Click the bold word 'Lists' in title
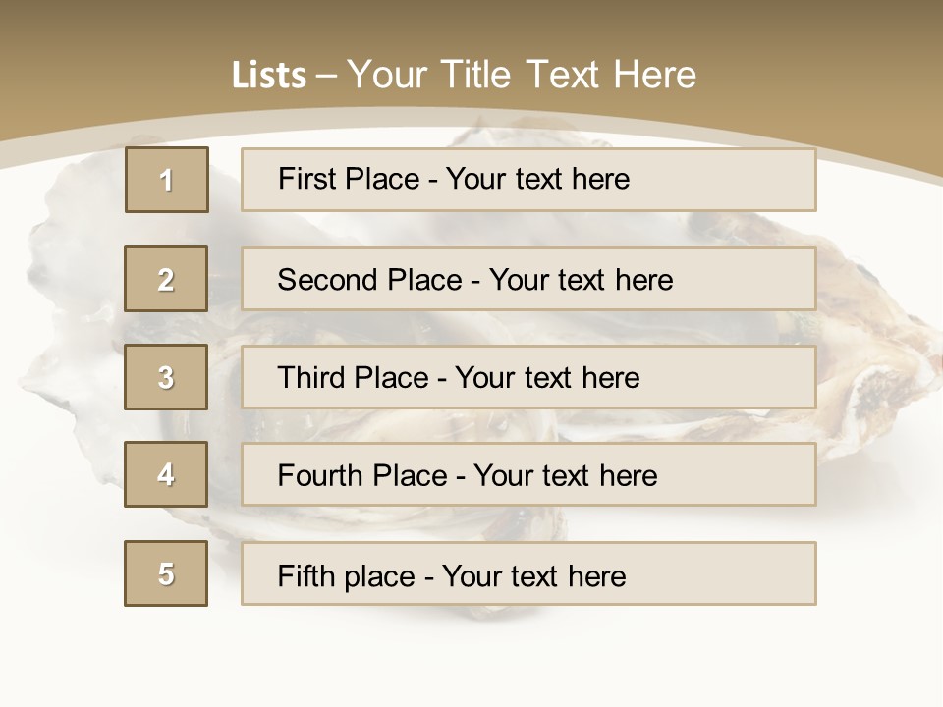 (x=269, y=76)
